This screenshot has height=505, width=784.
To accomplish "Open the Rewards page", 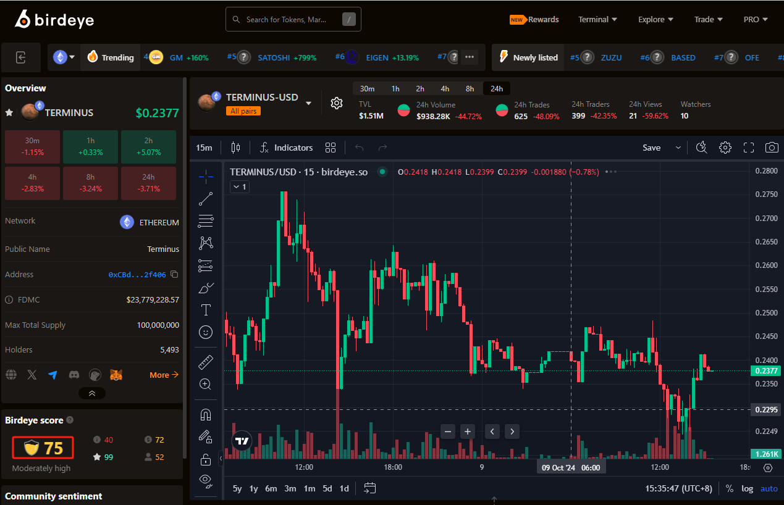I will coord(534,20).
